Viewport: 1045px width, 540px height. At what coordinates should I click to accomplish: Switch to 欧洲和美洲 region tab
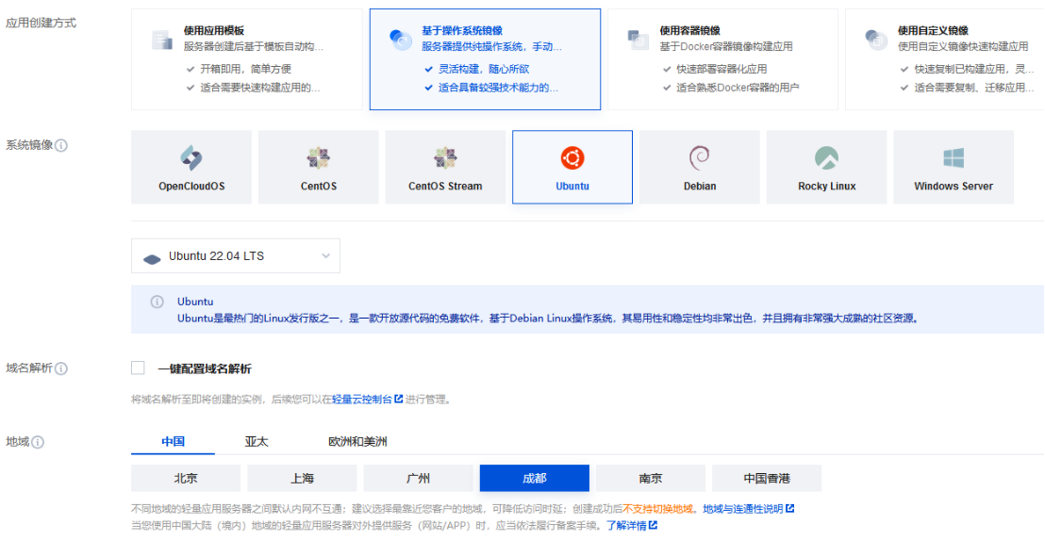coord(357,441)
